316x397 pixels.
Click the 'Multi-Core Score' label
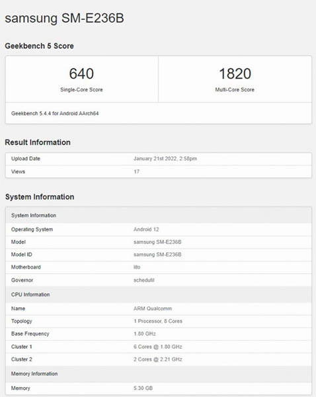[x=235, y=89]
